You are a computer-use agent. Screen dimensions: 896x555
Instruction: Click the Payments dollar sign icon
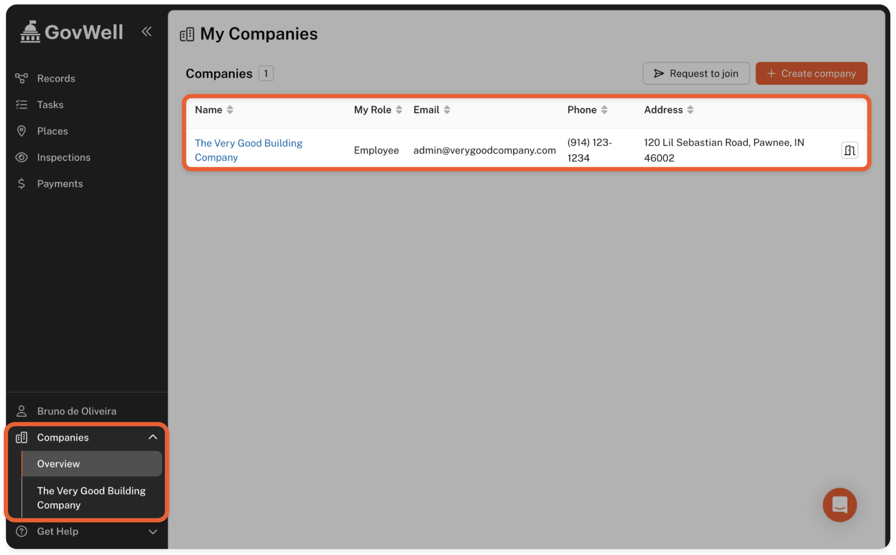point(21,183)
